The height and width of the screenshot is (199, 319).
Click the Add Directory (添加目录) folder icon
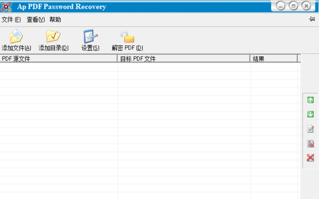click(x=53, y=36)
